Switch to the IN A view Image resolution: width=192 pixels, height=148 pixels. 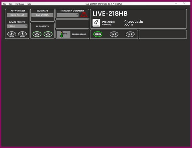pos(114,34)
